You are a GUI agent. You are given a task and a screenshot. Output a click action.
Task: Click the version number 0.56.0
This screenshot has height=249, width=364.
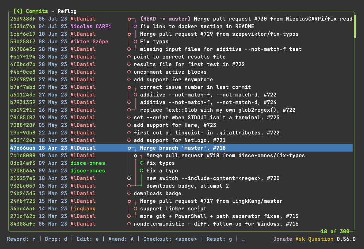pyautogui.click(x=346, y=239)
